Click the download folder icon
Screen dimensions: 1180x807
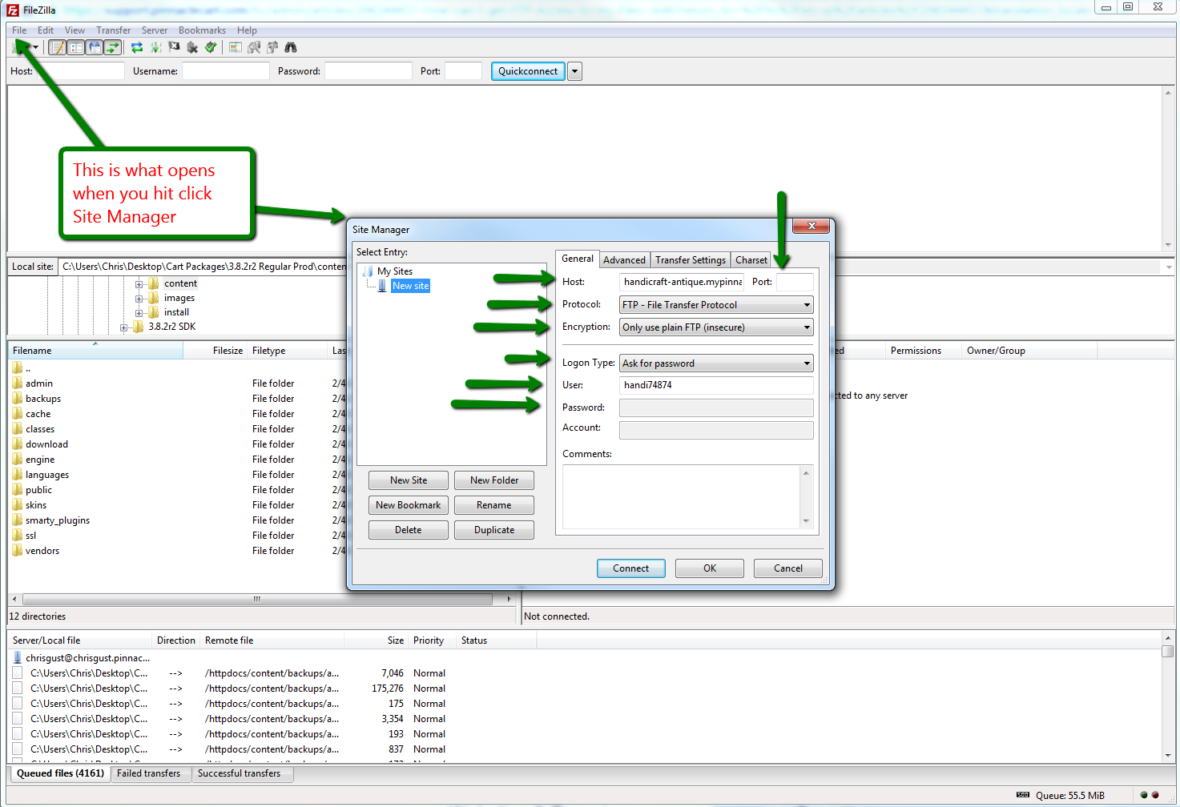pyautogui.click(x=18, y=444)
